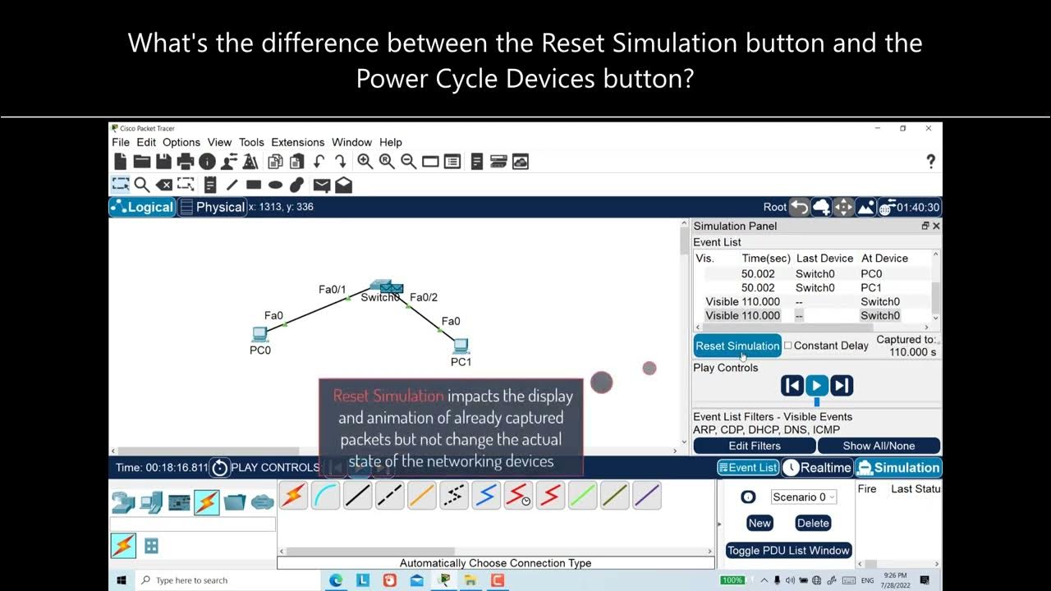Undo the last action
Viewport: 1051px width, 591px height.
click(319, 162)
